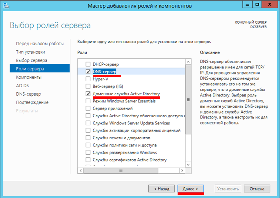This screenshot has width=280, height=198.
Task: Click right arrow of horizontal scrollbar
Action: pos(182,170)
